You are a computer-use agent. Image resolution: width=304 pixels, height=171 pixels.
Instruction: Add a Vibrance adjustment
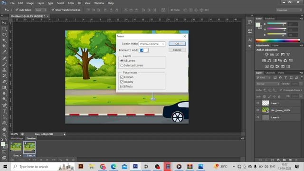[288, 55]
